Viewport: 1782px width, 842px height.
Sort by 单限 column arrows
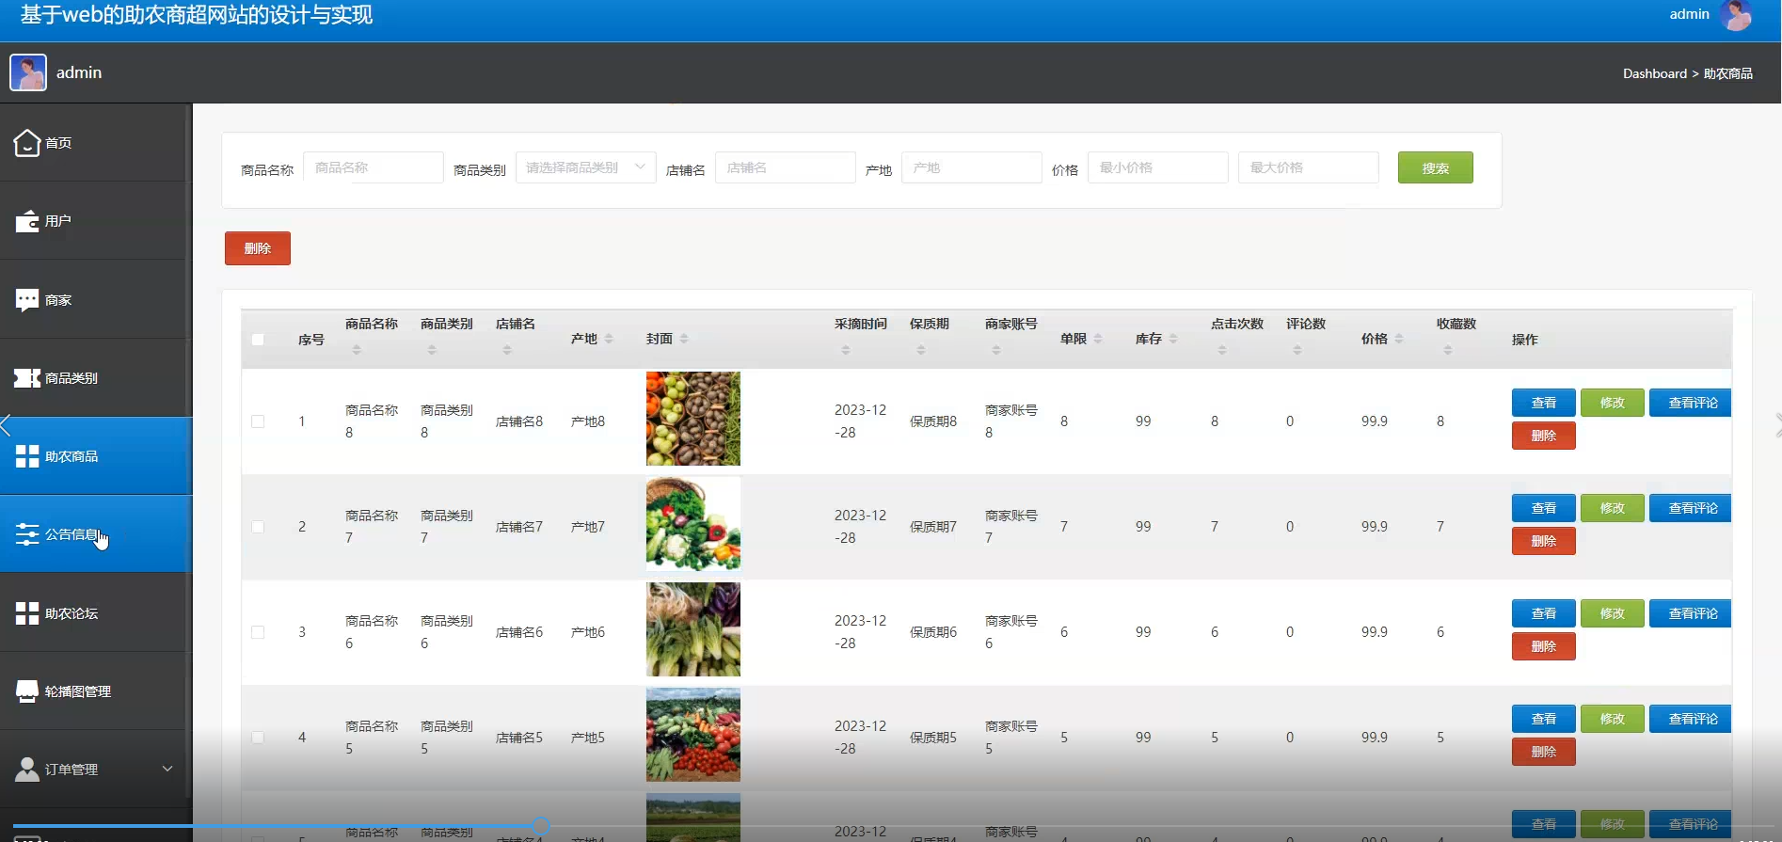click(x=1098, y=339)
